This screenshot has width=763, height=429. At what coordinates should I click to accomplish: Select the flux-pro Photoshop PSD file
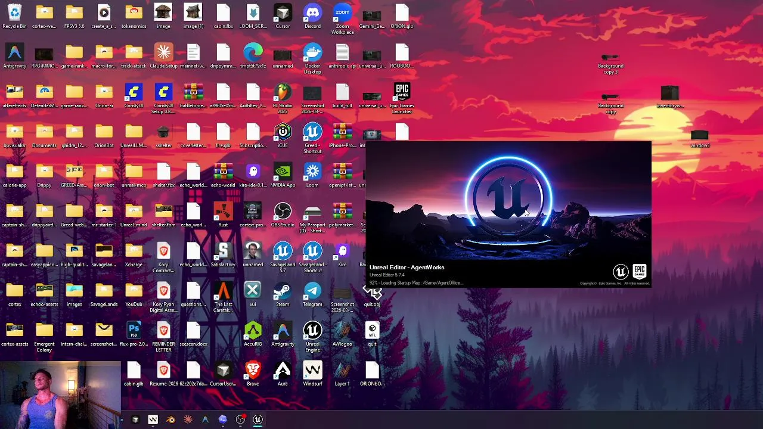point(134,335)
